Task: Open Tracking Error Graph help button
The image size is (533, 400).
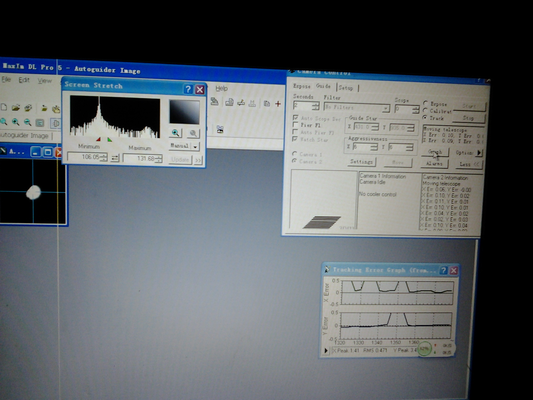Action: pos(443,270)
